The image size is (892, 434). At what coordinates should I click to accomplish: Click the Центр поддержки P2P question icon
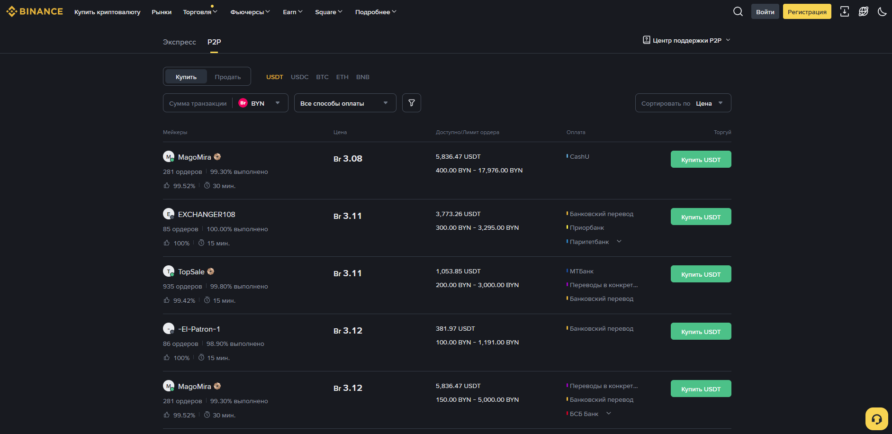(x=646, y=40)
